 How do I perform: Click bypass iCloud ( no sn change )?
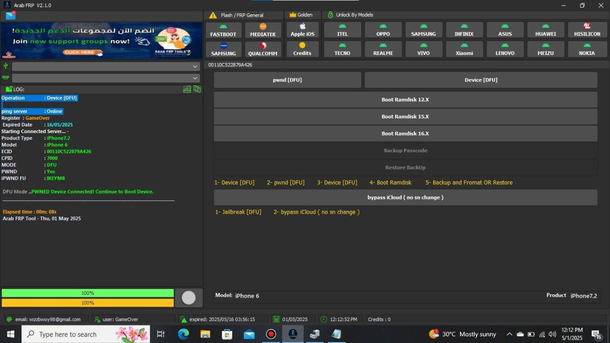pyautogui.click(x=406, y=197)
